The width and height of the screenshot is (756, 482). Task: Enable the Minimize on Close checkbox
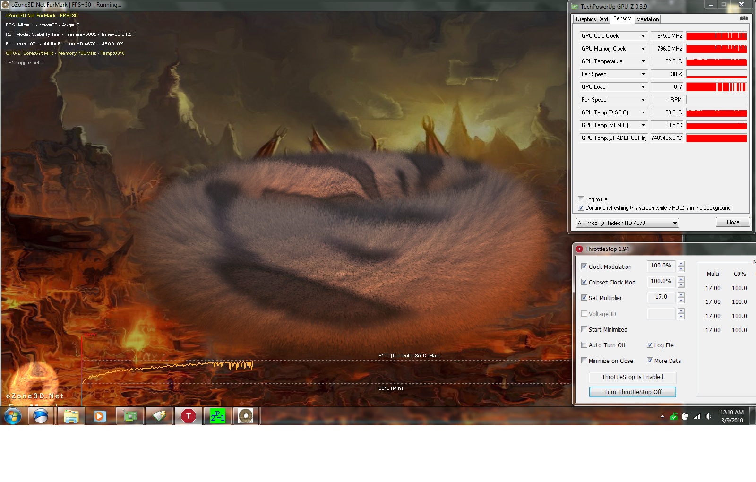(x=584, y=361)
